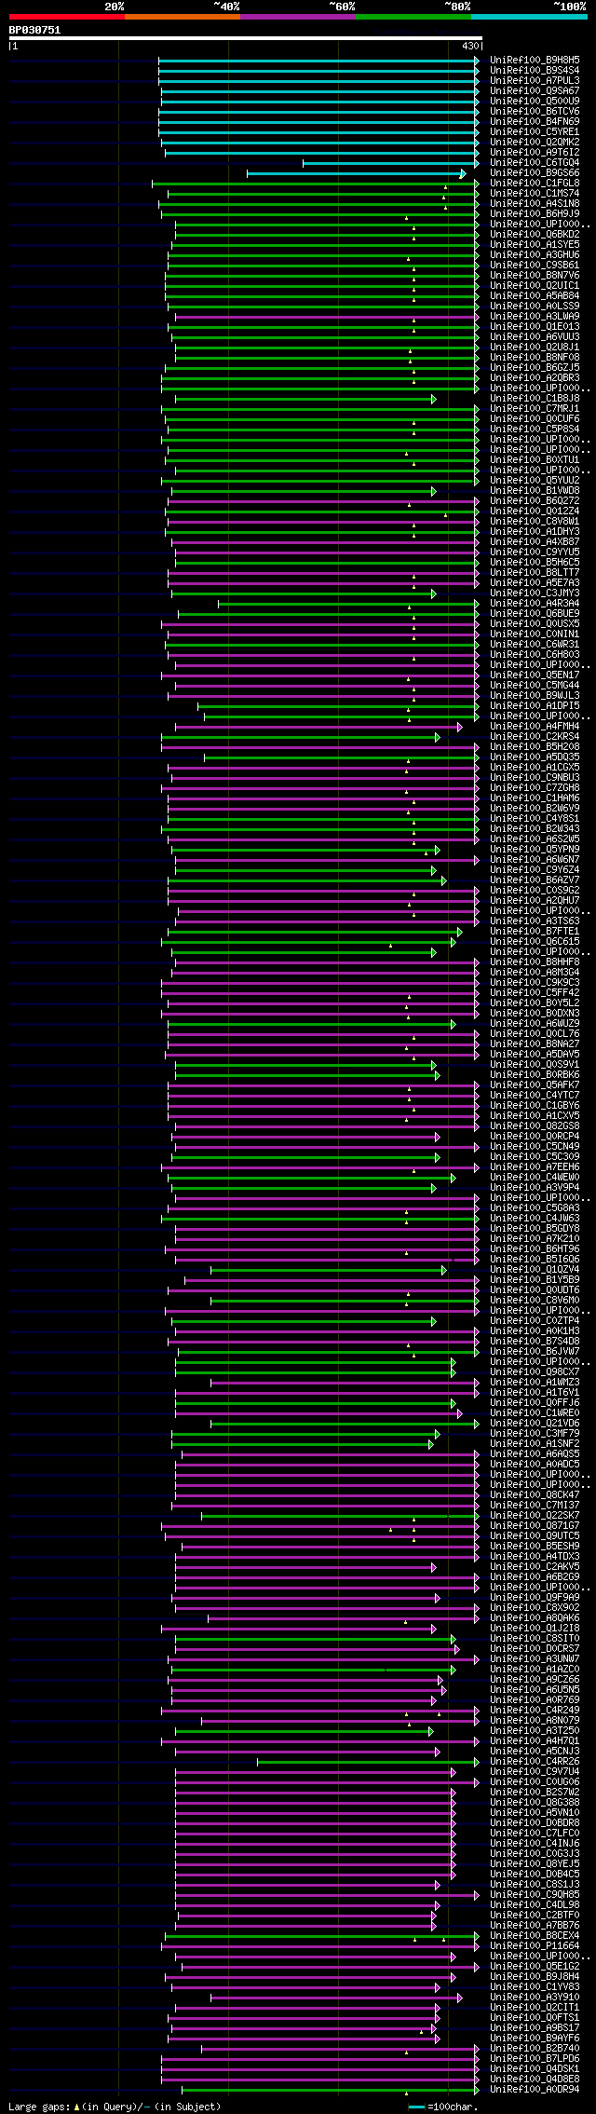Open the UniRef100_C8V8W1 hit

click(x=535, y=521)
